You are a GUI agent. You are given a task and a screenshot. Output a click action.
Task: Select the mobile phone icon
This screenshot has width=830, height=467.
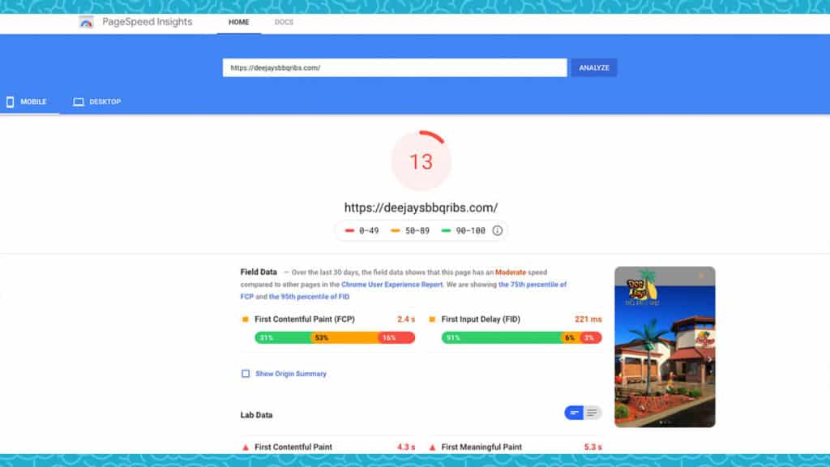11,102
